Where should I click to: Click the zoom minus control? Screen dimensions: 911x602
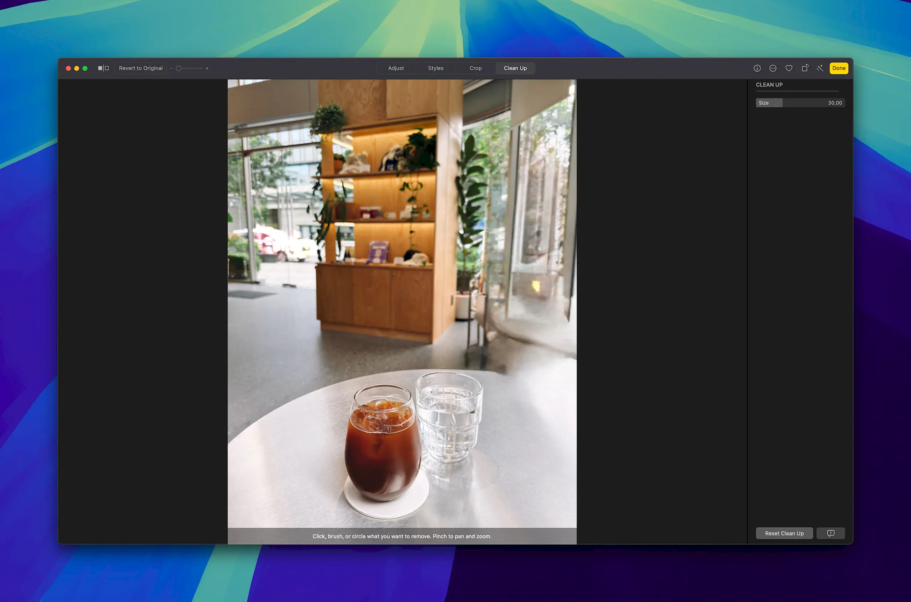coord(172,69)
